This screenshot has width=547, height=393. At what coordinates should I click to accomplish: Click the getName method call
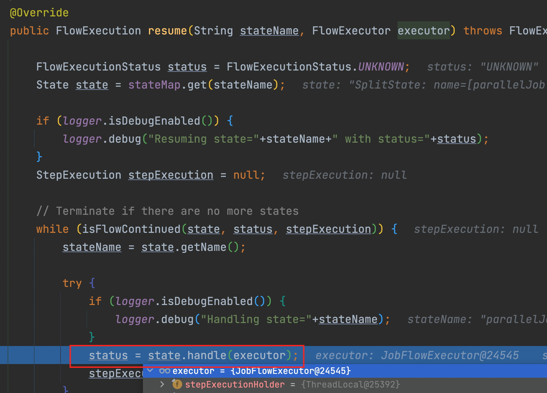(x=203, y=247)
